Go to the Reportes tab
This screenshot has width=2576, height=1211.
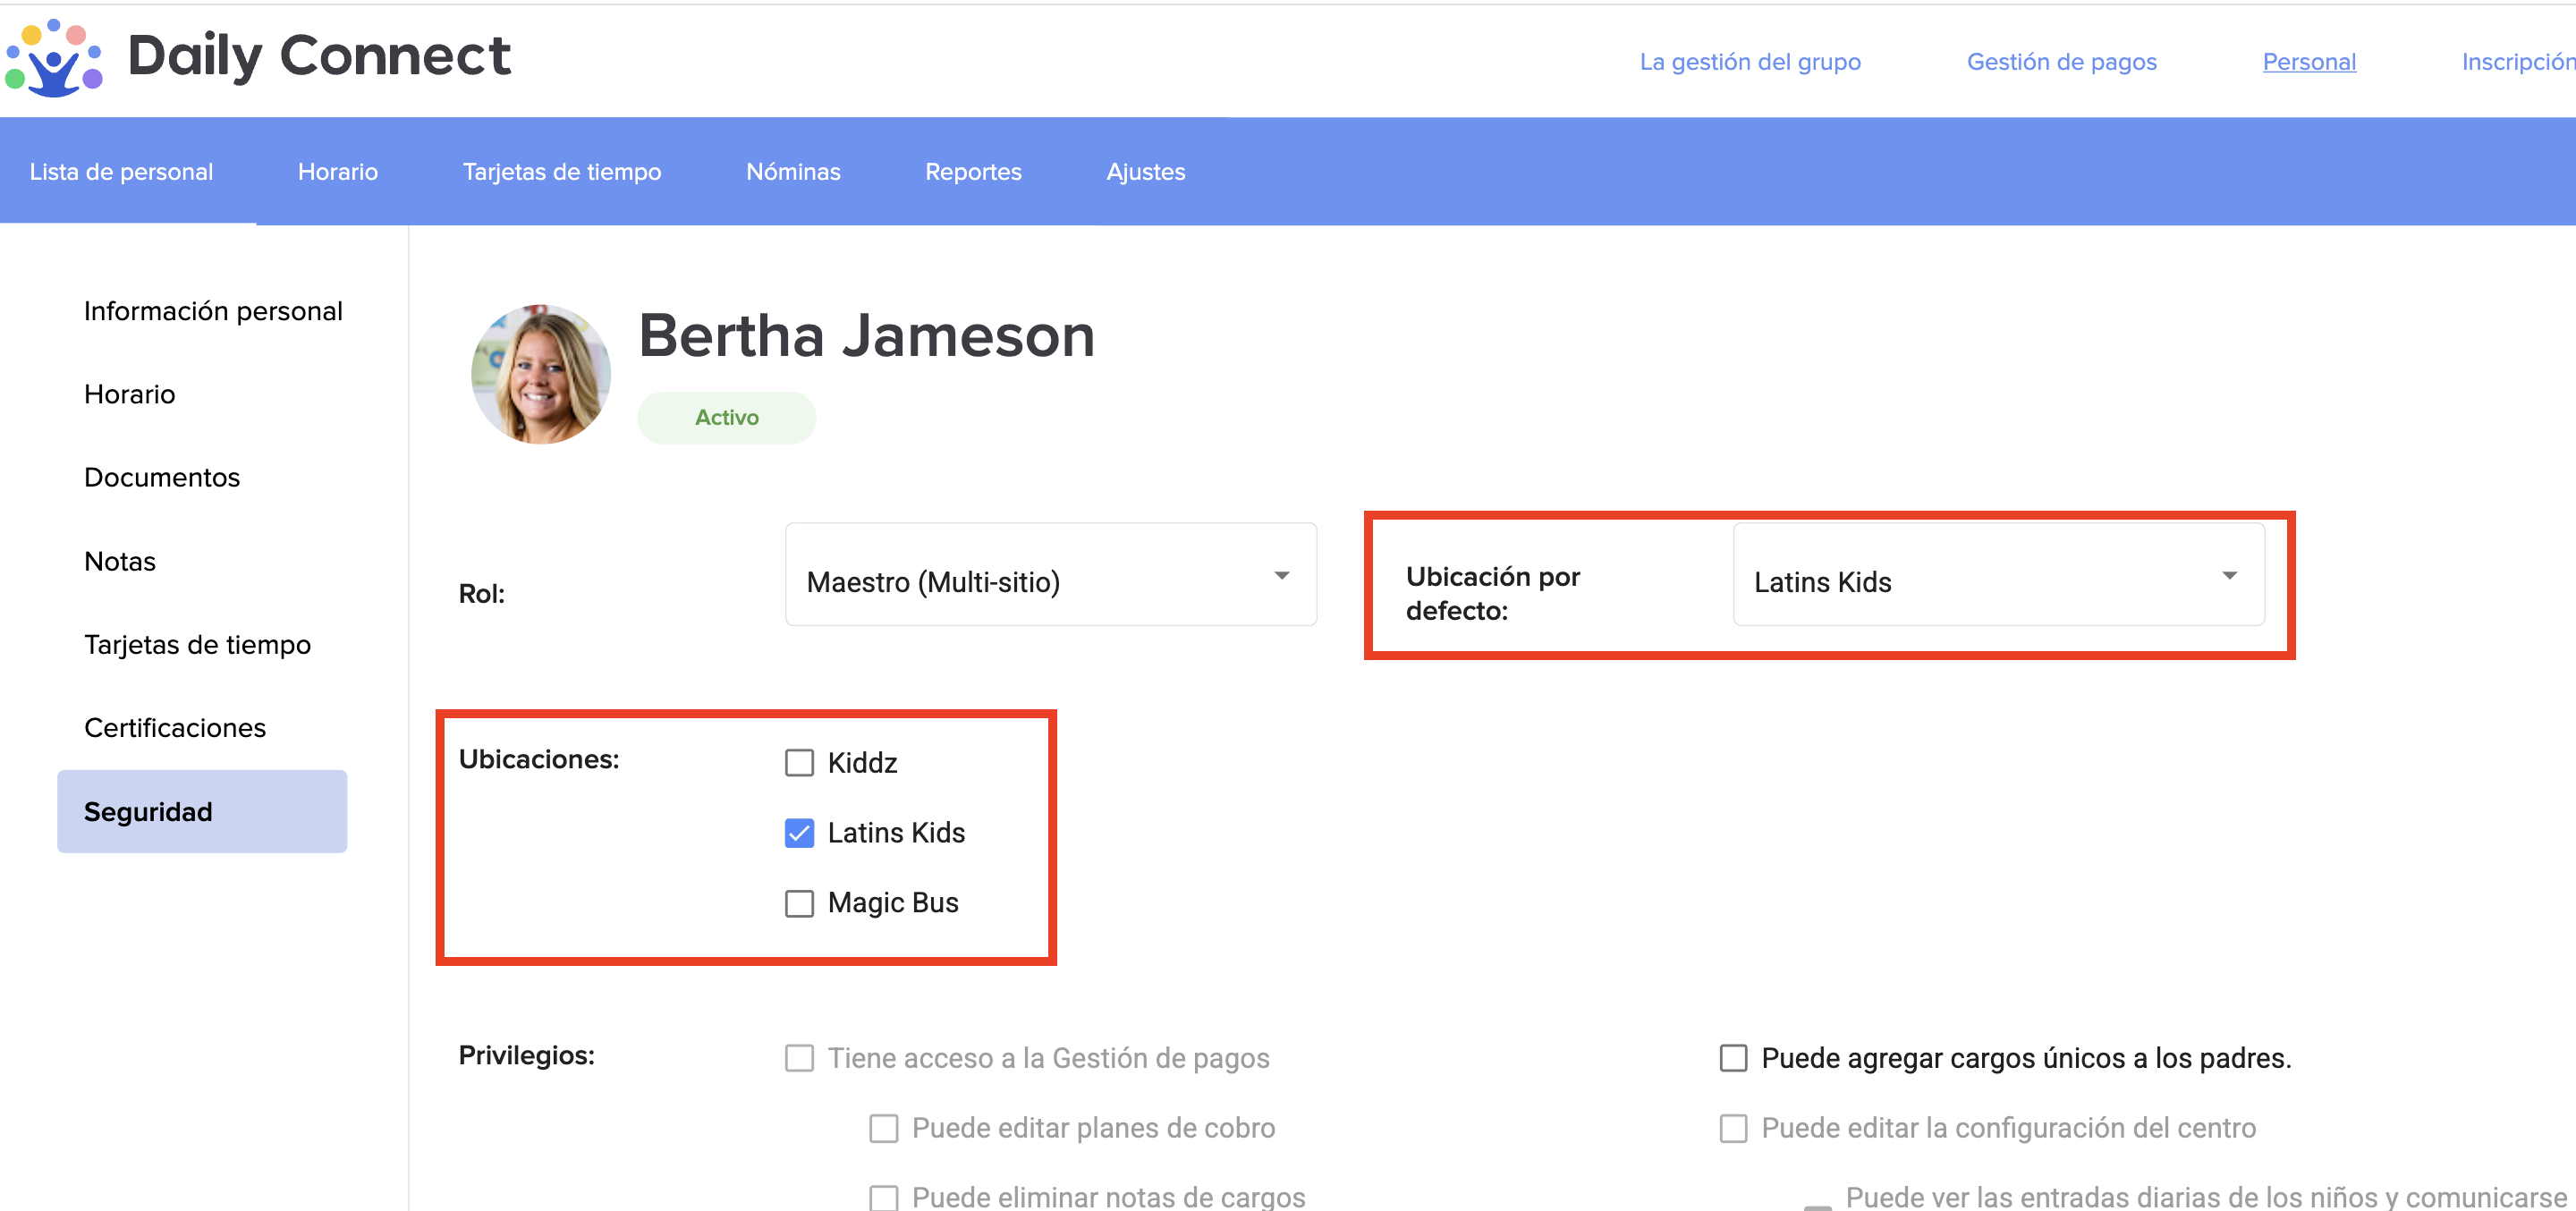973,172
